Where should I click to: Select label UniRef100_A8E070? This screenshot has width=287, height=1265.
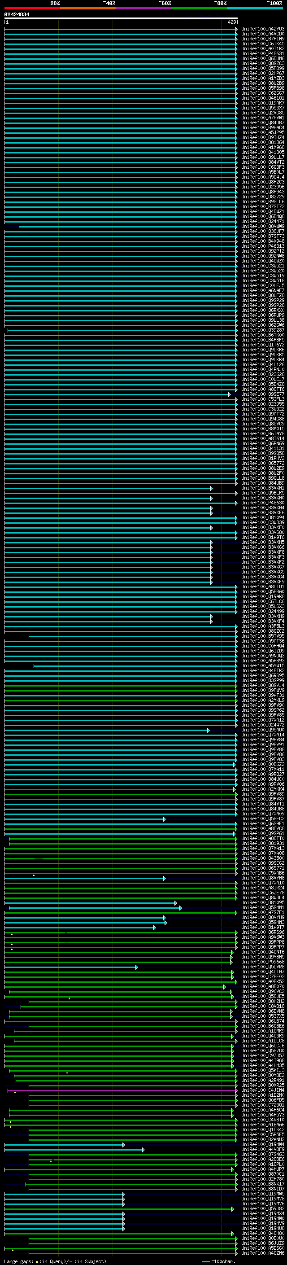263,987
